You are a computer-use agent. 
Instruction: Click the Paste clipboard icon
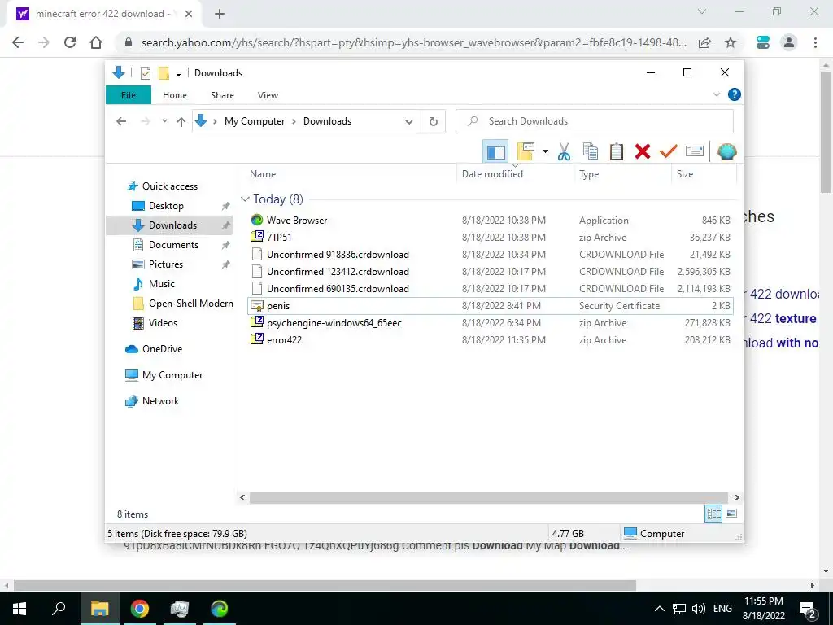(x=617, y=152)
